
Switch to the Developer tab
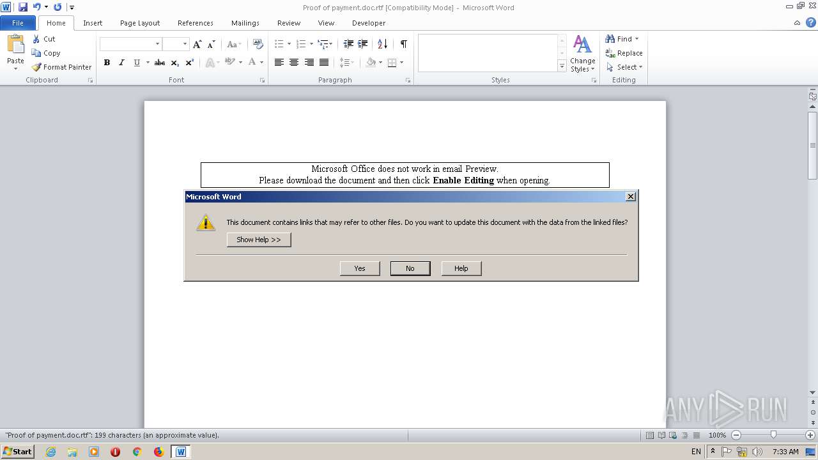(x=369, y=23)
